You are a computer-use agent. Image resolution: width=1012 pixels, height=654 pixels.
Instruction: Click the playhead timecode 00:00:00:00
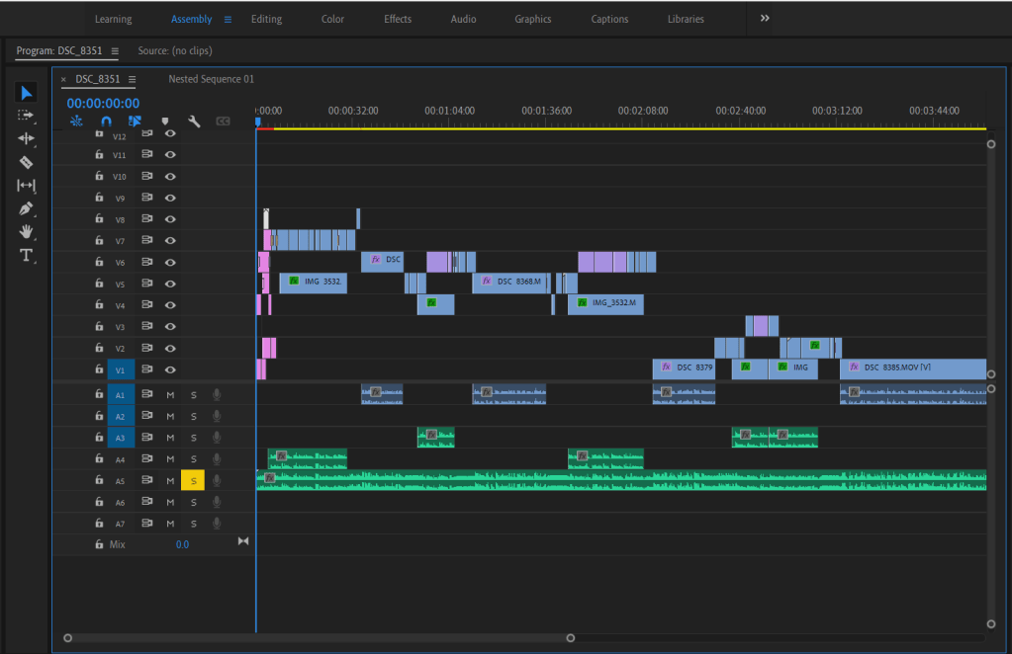click(x=103, y=103)
